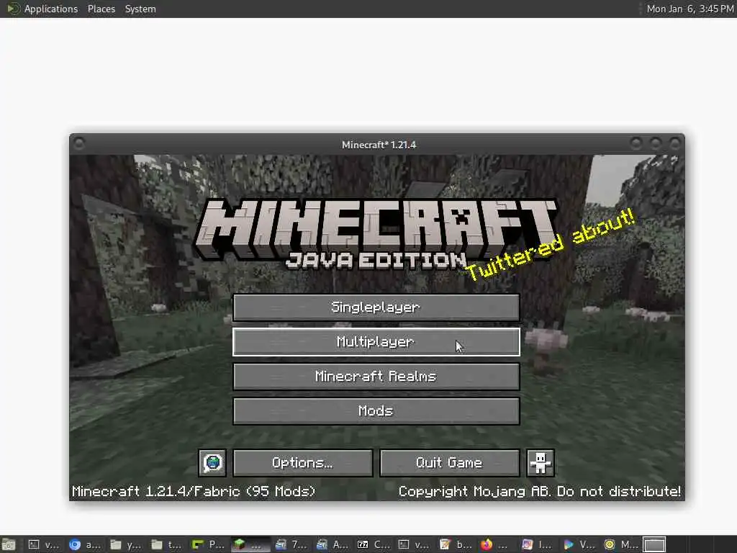Open the clock showing Mon Jan 6
Viewport: 737px width, 553px height.
(x=690, y=9)
